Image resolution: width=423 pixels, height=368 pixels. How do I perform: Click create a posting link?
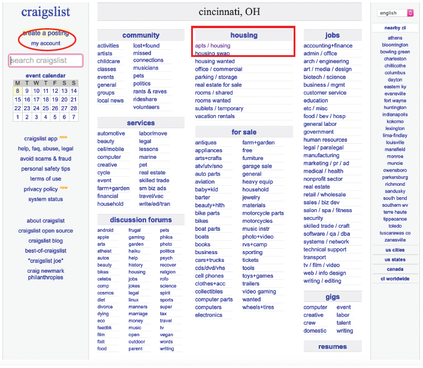point(46,33)
